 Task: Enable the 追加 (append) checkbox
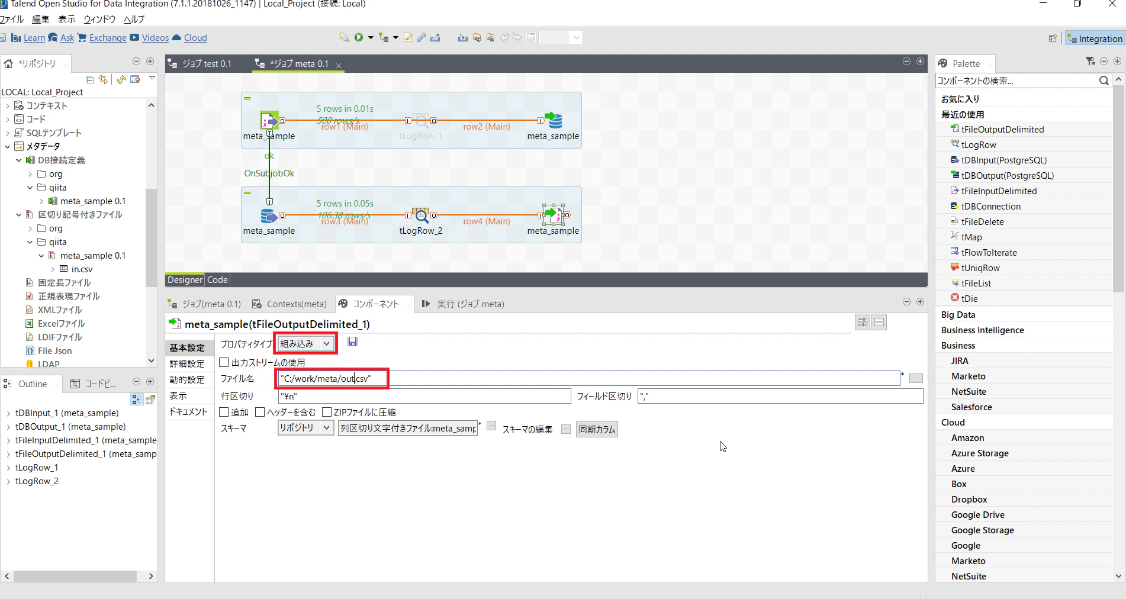coord(224,412)
